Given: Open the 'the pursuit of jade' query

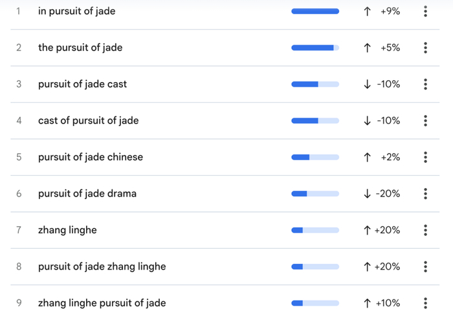Looking at the screenshot, I should click(x=80, y=48).
